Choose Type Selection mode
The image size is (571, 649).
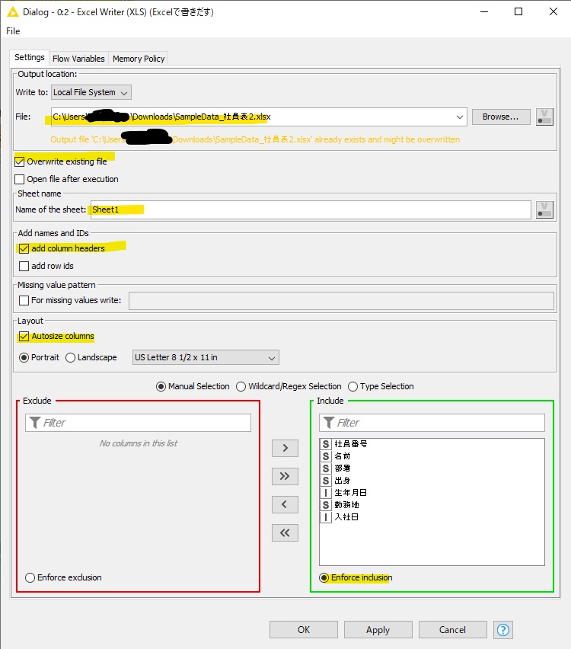pos(352,387)
